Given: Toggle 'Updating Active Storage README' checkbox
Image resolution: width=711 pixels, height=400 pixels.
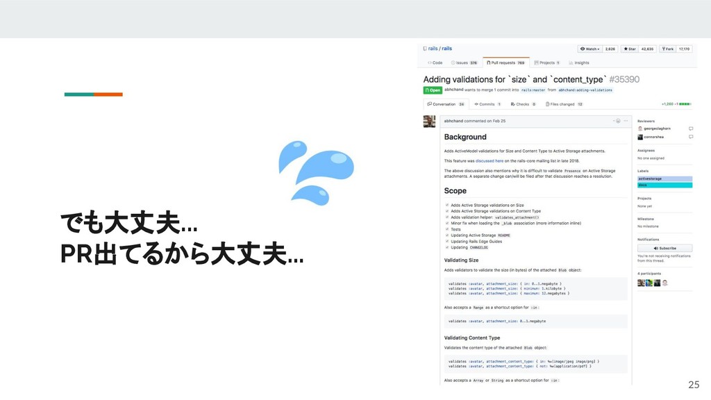Looking at the screenshot, I should (447, 235).
